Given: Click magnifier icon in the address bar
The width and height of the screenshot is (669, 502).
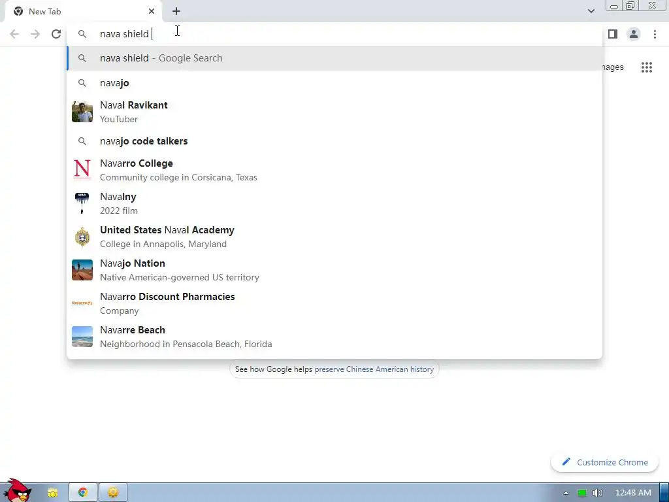Looking at the screenshot, I should tap(82, 34).
